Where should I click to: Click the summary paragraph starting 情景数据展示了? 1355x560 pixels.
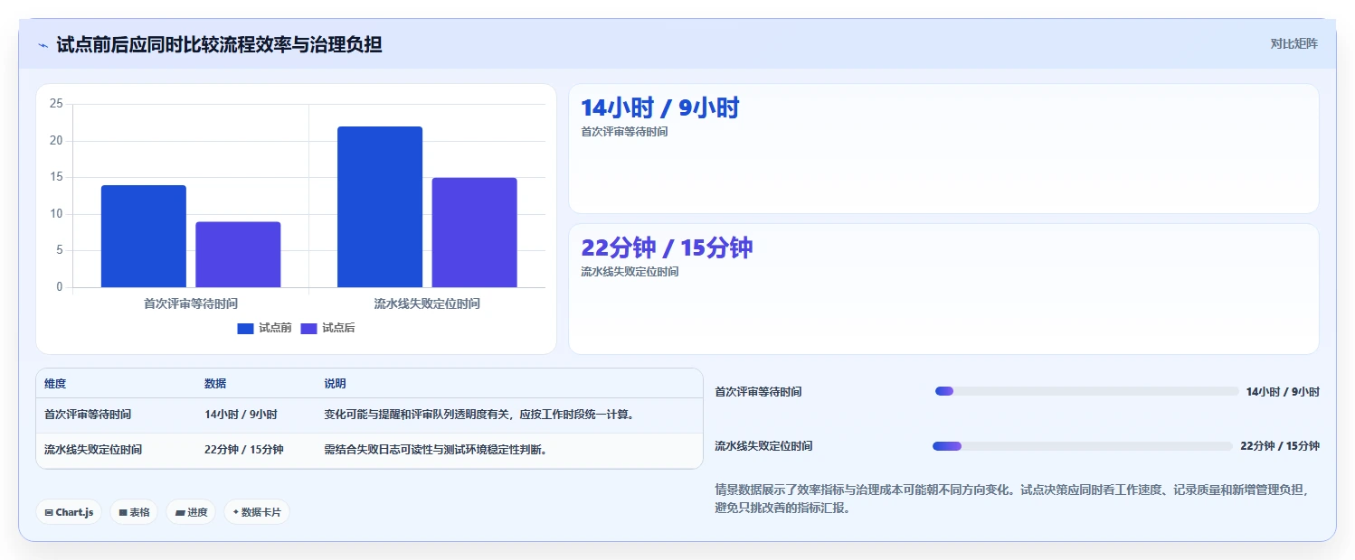(1011, 499)
